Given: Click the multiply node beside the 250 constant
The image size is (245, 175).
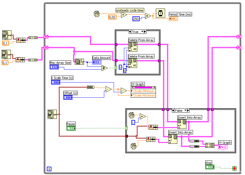Looking at the screenshot, I should [148, 16].
